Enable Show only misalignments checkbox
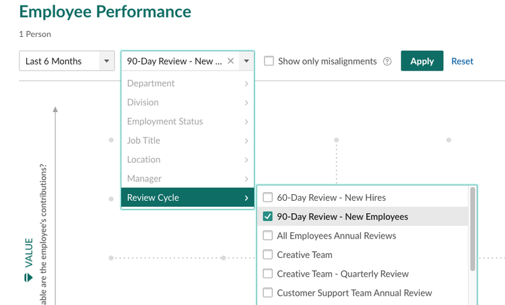Screen dimensions: 505x305 [x=269, y=61]
